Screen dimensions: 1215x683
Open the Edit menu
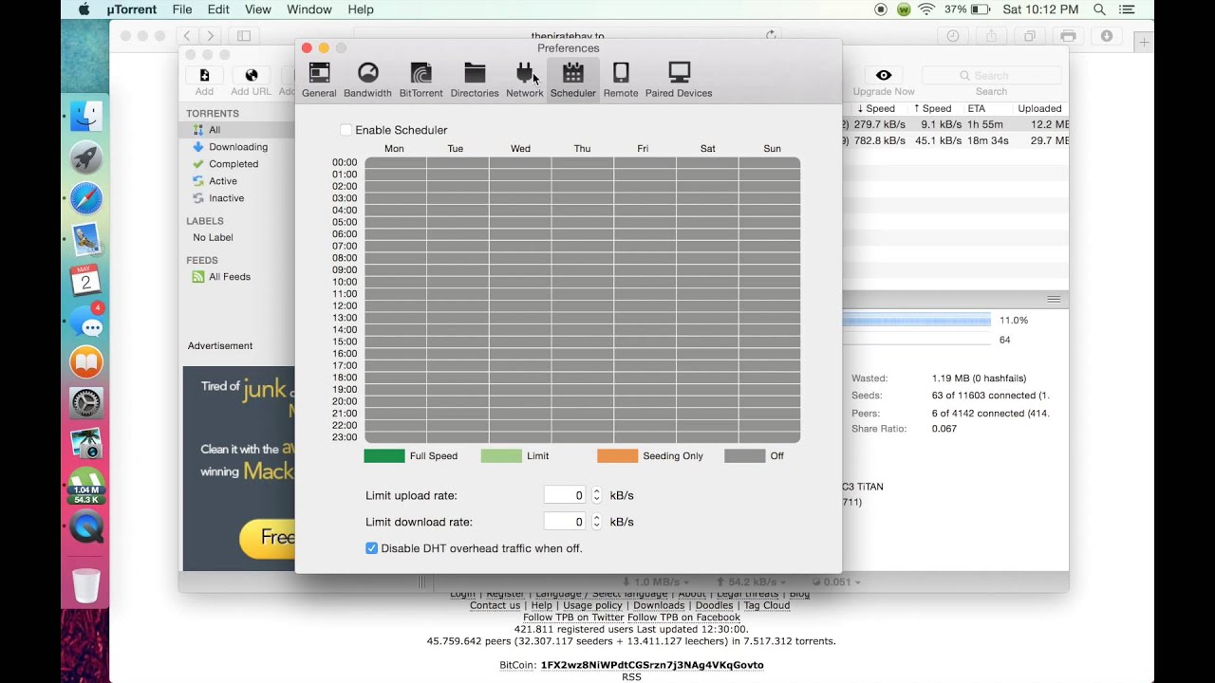tap(218, 9)
